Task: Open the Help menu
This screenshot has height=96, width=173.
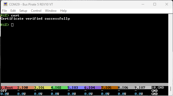Action: coord(63,11)
